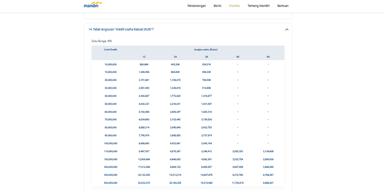Open the Perseorangan menu
The height and width of the screenshot is (192, 384).
[x=196, y=5]
